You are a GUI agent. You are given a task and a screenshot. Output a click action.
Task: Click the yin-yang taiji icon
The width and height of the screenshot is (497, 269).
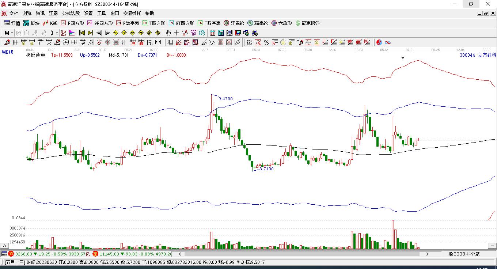coord(379,42)
